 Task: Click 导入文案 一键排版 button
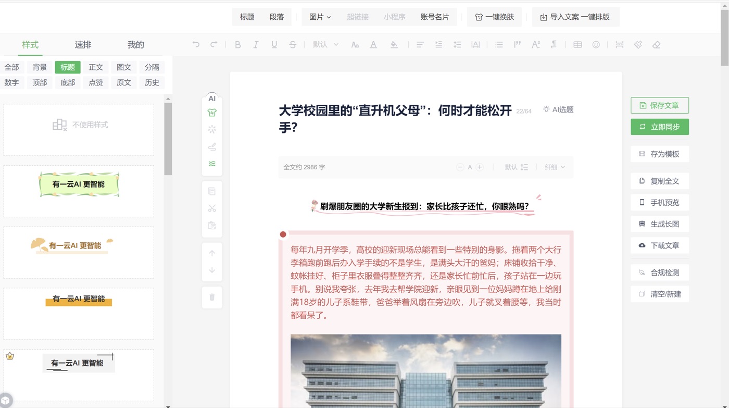click(x=575, y=17)
